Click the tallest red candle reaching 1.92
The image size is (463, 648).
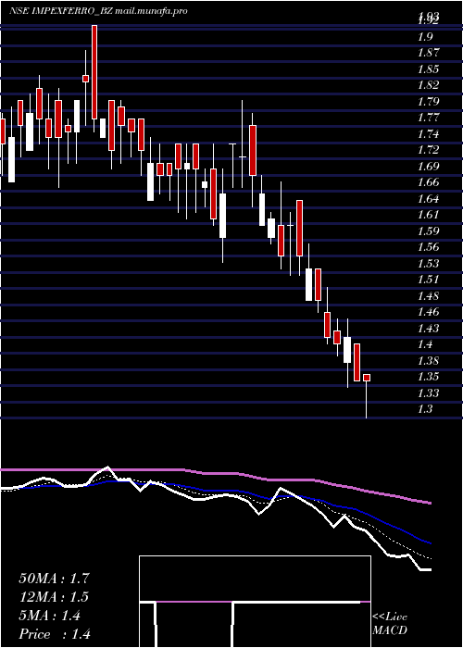pyautogui.click(x=94, y=72)
